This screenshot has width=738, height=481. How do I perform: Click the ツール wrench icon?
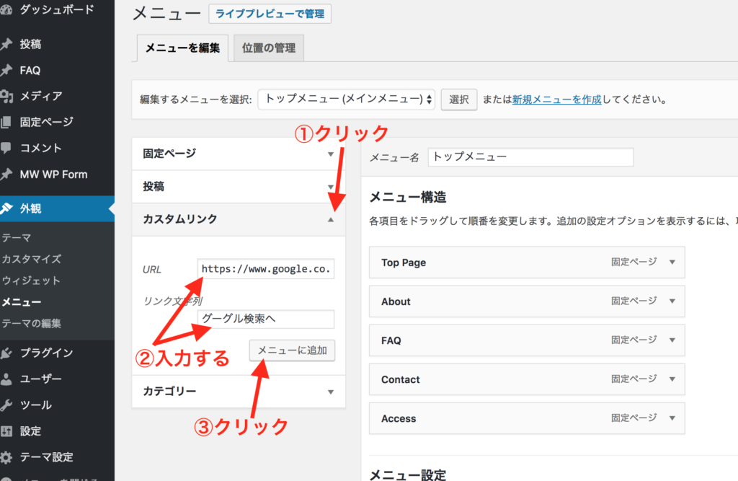(6, 405)
